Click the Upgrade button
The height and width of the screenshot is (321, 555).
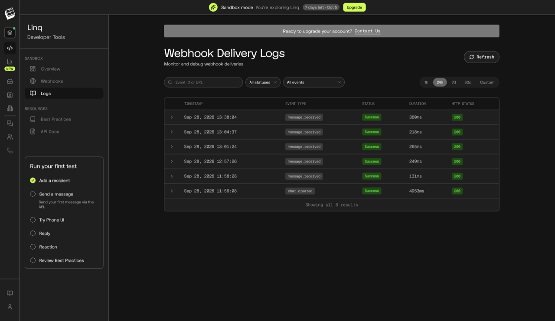tap(354, 7)
